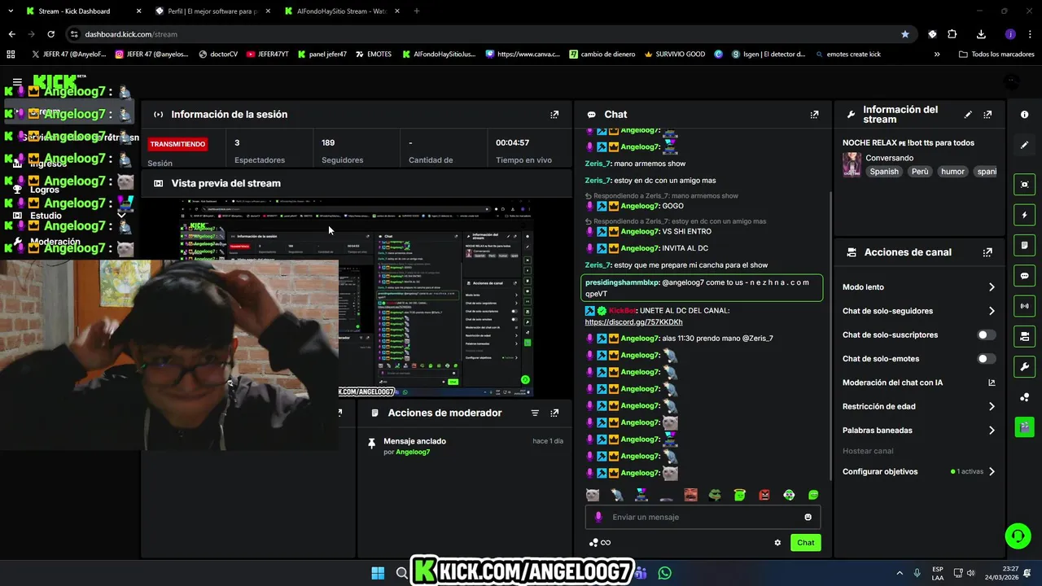Image resolution: width=1042 pixels, height=586 pixels.
Task: Click the pencil edit icon in right sidebar
Action: [x=1024, y=145]
